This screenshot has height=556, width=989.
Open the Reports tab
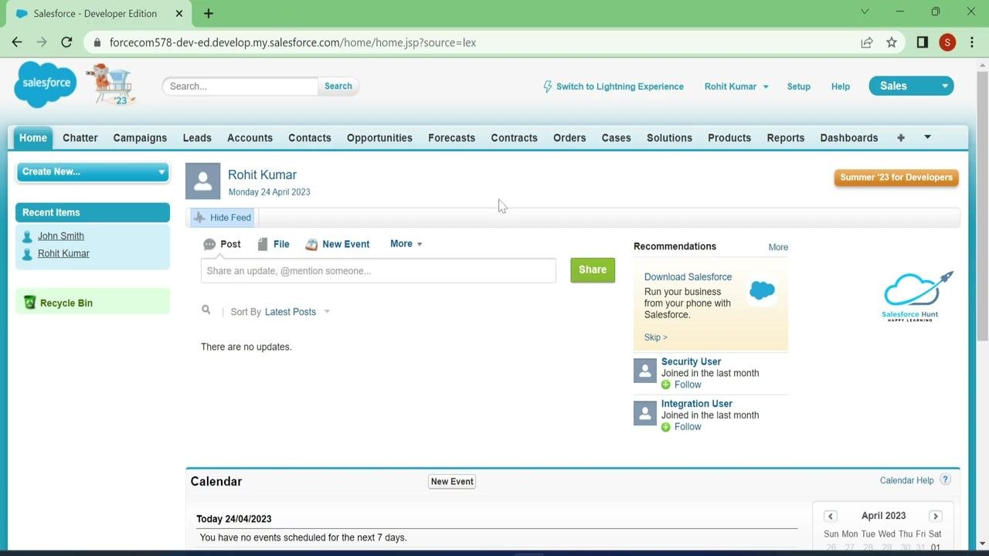pyautogui.click(x=786, y=137)
